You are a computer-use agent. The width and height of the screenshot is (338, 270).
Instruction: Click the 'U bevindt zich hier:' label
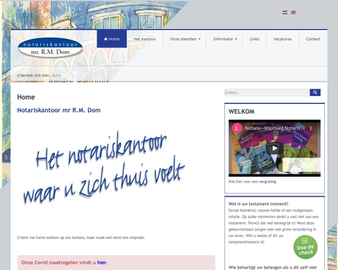[x=33, y=76]
